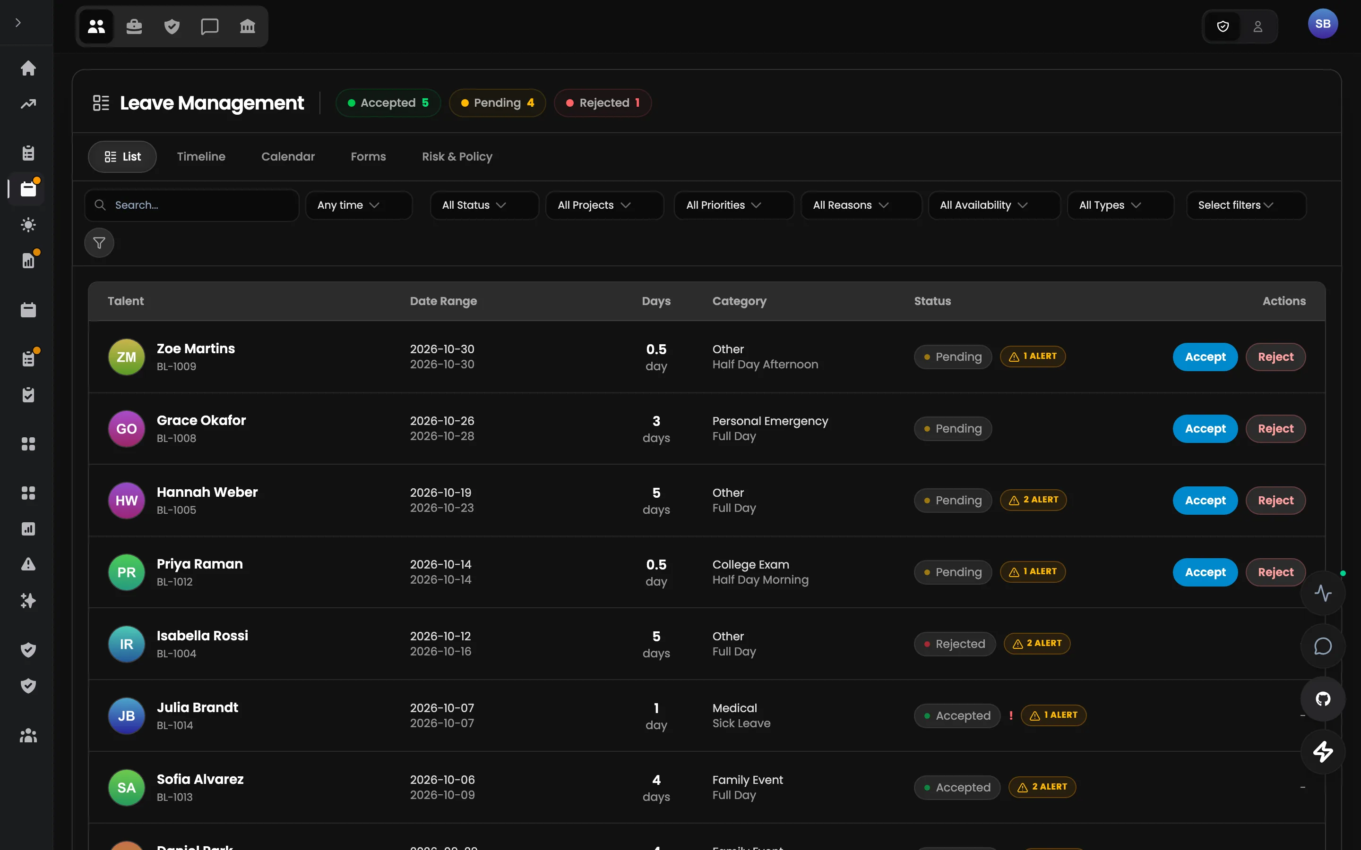Go to Home in the sidebar
The image size is (1361, 850).
[x=28, y=68]
